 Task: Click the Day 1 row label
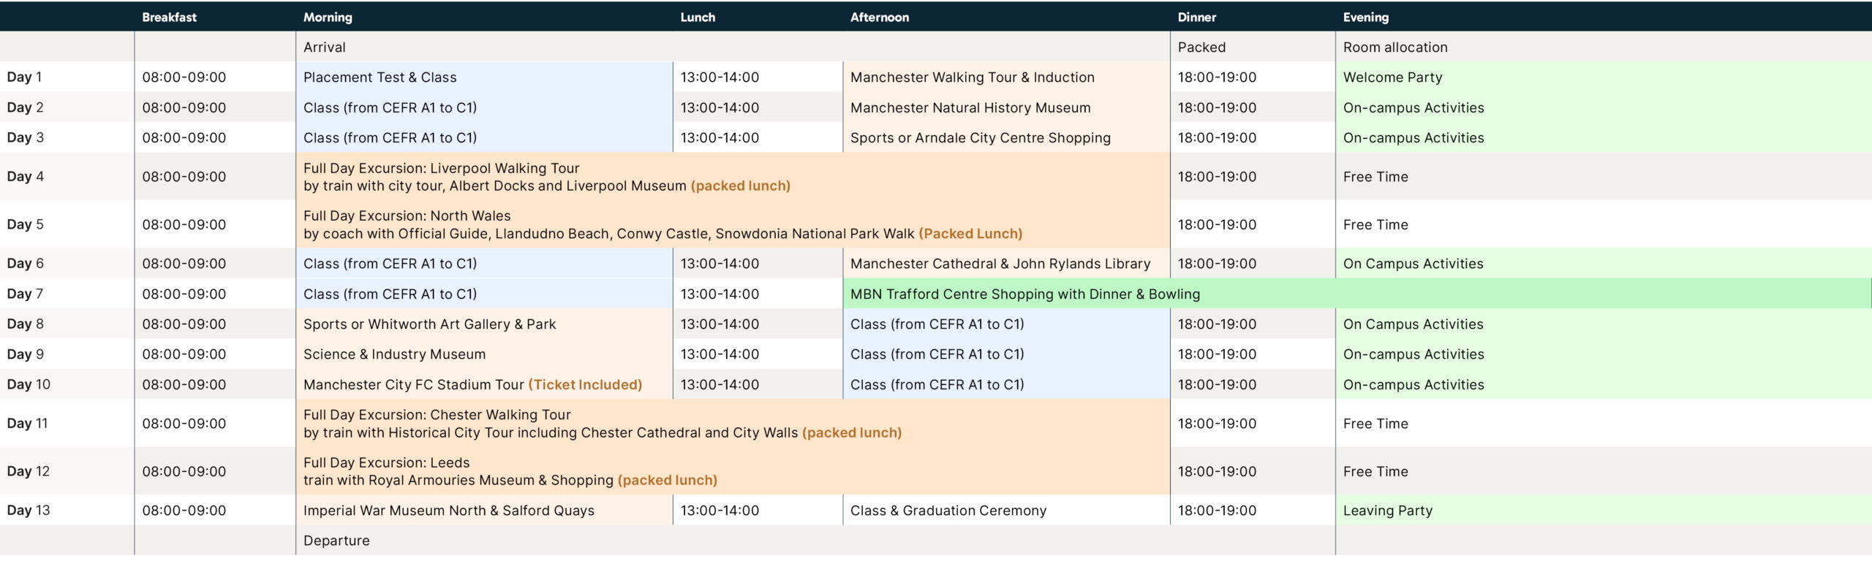25,77
